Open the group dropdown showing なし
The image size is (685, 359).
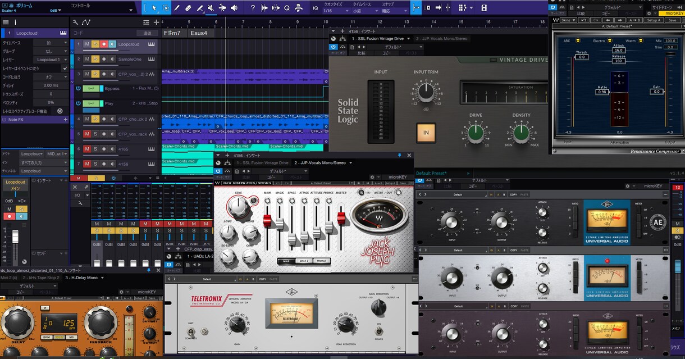[x=51, y=51]
